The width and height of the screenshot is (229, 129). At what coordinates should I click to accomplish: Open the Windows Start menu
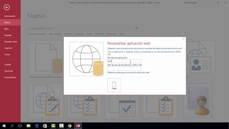4,126
